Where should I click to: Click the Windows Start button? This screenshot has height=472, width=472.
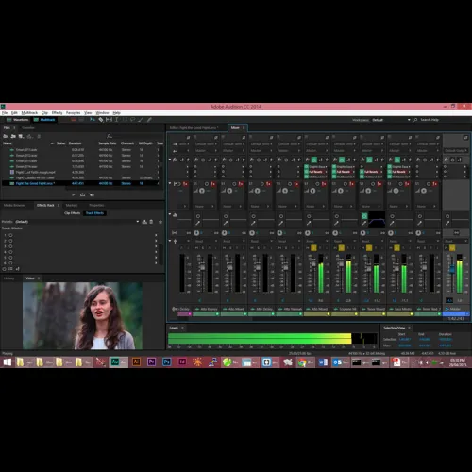coord(8,362)
